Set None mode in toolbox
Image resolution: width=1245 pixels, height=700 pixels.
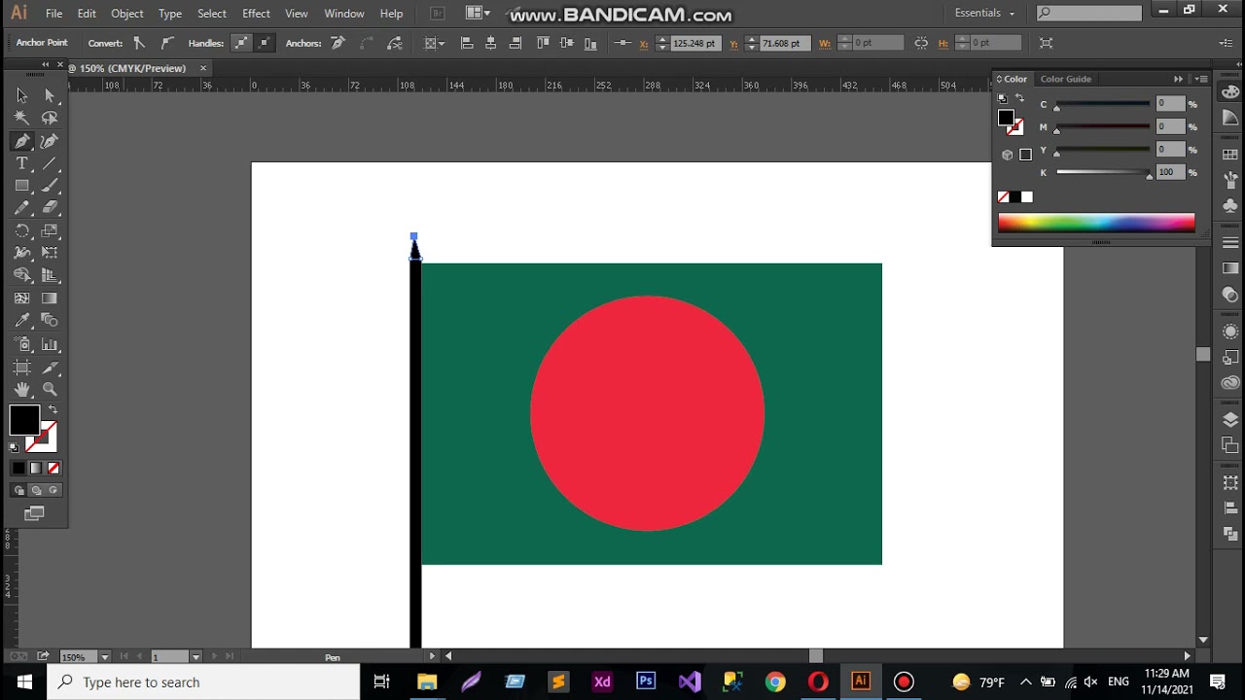[x=53, y=469]
